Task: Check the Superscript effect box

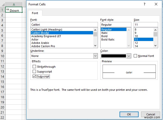Action: pyautogui.click(x=34, y=72)
